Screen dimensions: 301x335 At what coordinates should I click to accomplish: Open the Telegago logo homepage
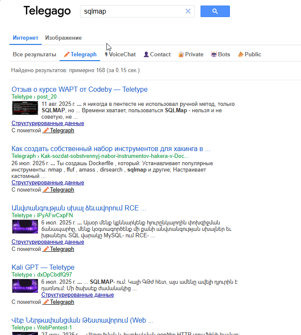click(x=47, y=11)
